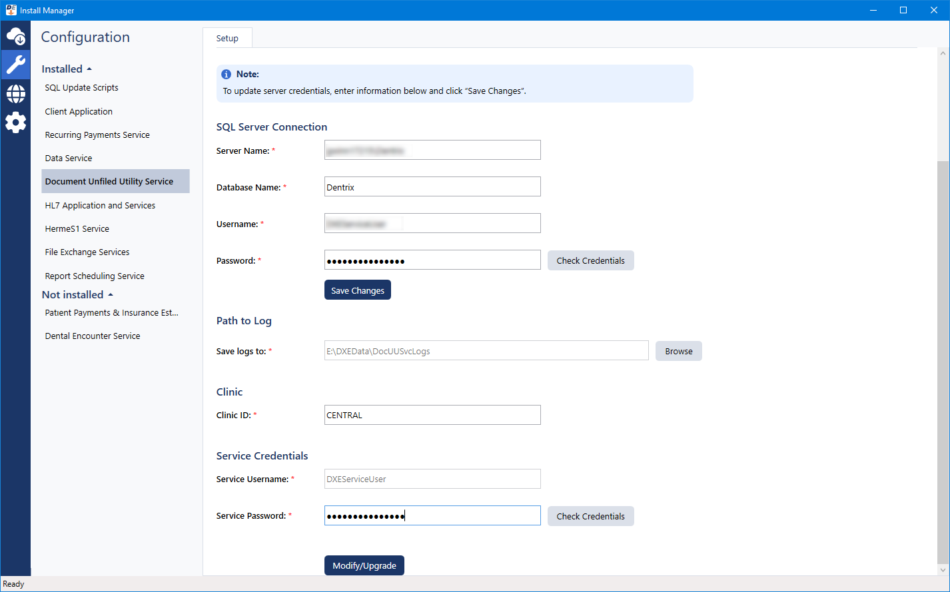The width and height of the screenshot is (950, 592).
Task: Click the Database Name input field
Action: click(432, 188)
